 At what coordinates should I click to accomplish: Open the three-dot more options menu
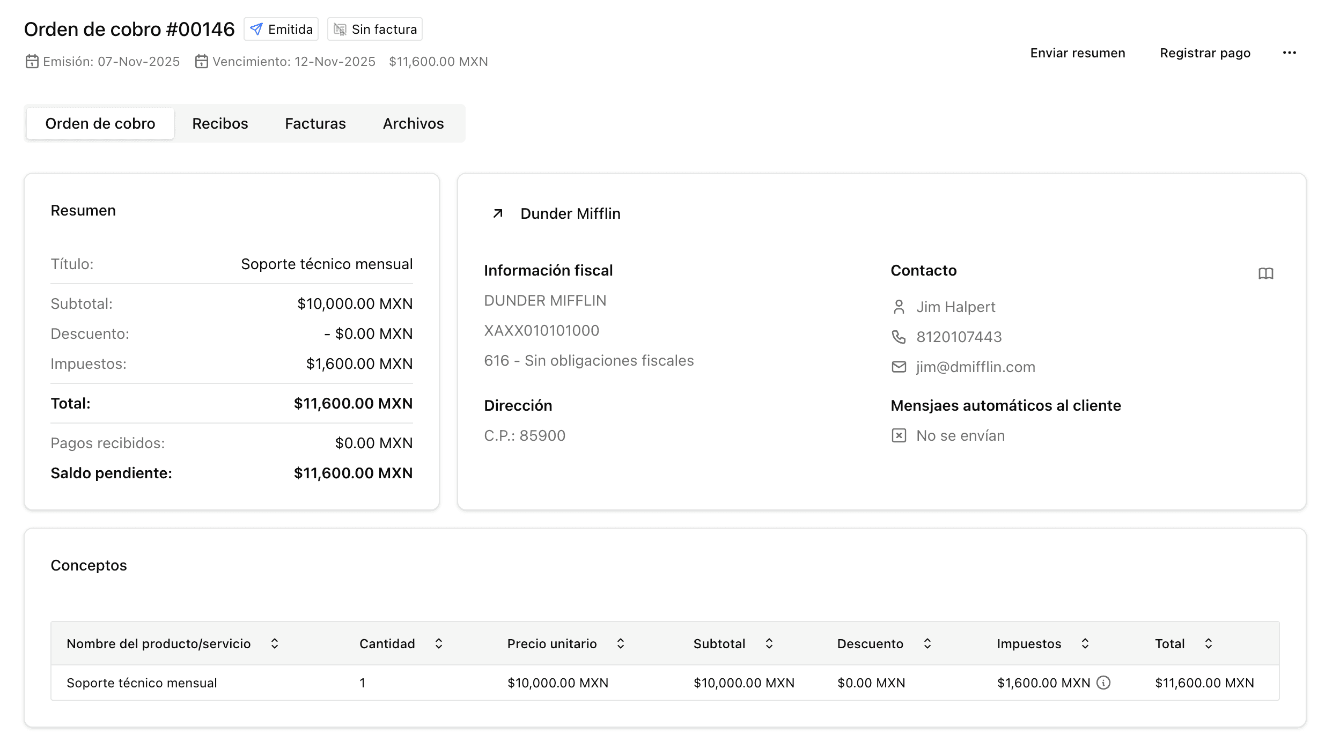(x=1290, y=53)
